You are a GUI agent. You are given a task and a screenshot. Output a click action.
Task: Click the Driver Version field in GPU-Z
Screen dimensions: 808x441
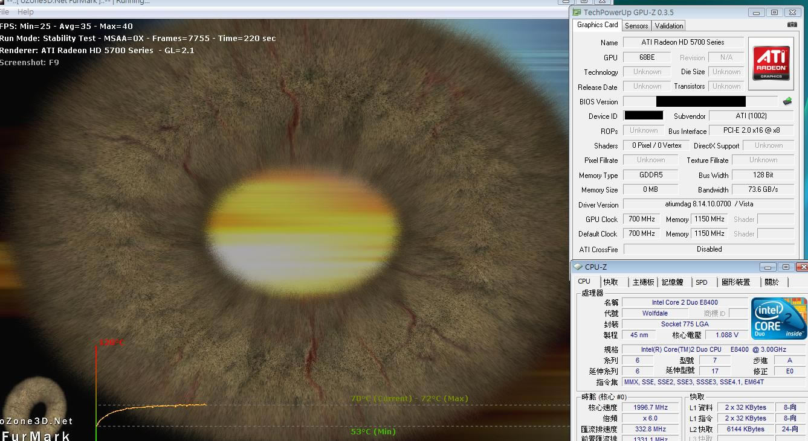[708, 205]
